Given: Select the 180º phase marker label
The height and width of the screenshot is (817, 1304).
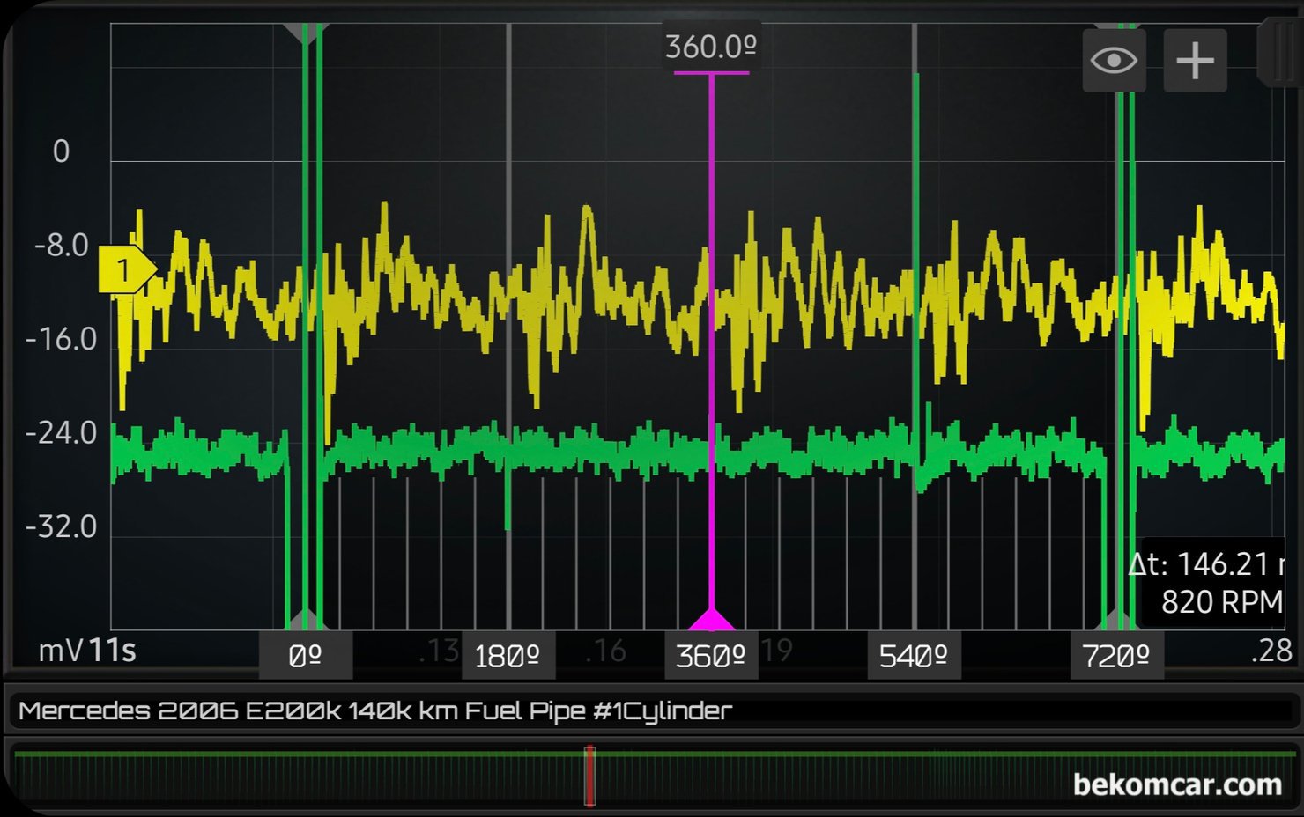Looking at the screenshot, I should point(508,656).
